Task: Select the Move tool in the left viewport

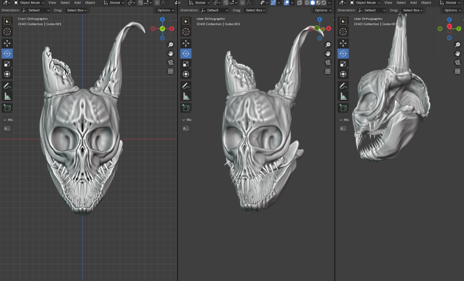Action: coord(7,43)
